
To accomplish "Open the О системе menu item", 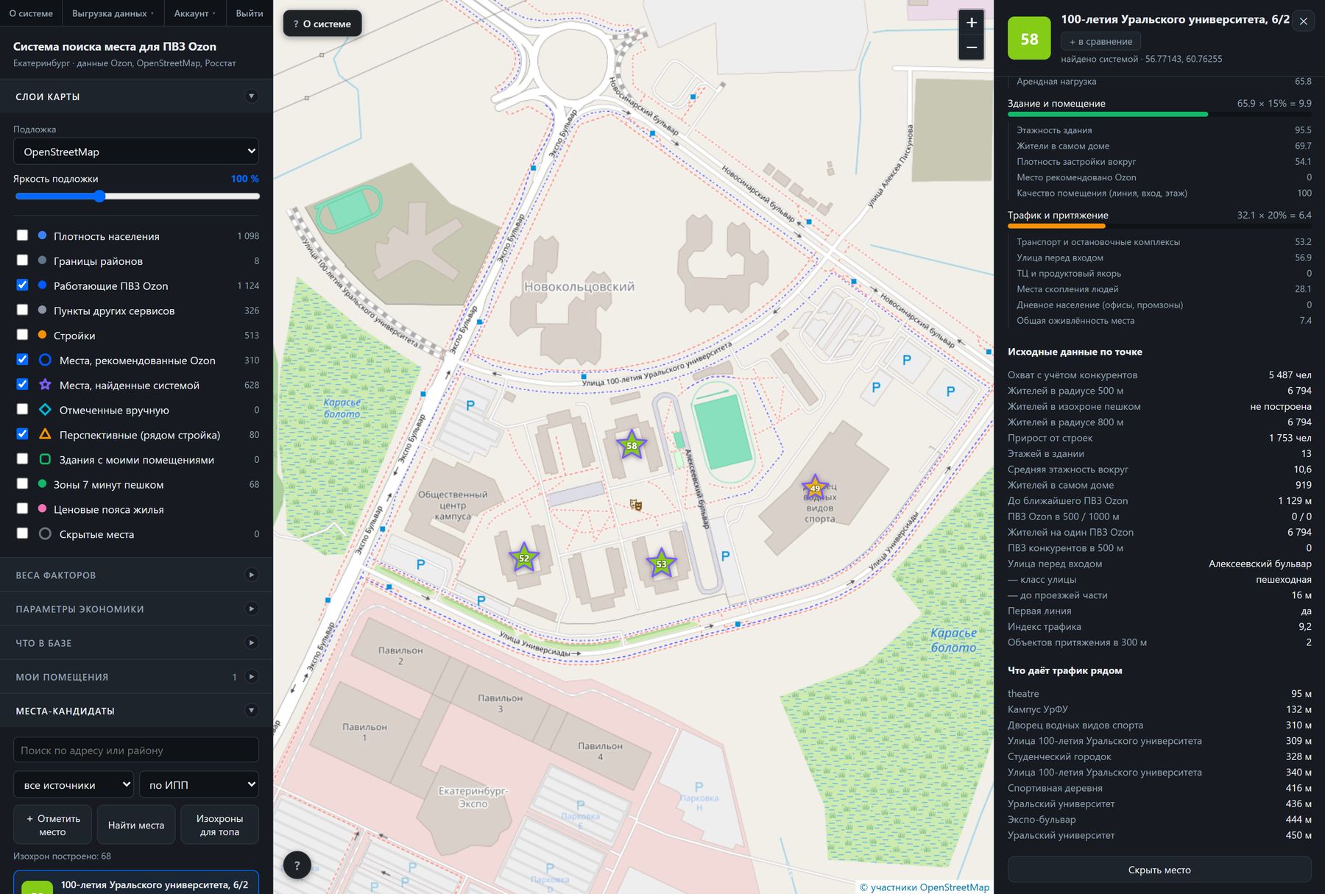I will coord(31,13).
